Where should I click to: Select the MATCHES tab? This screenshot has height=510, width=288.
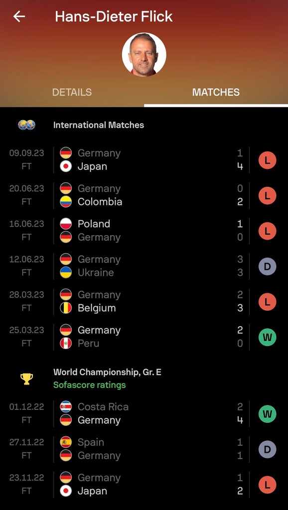click(x=216, y=92)
